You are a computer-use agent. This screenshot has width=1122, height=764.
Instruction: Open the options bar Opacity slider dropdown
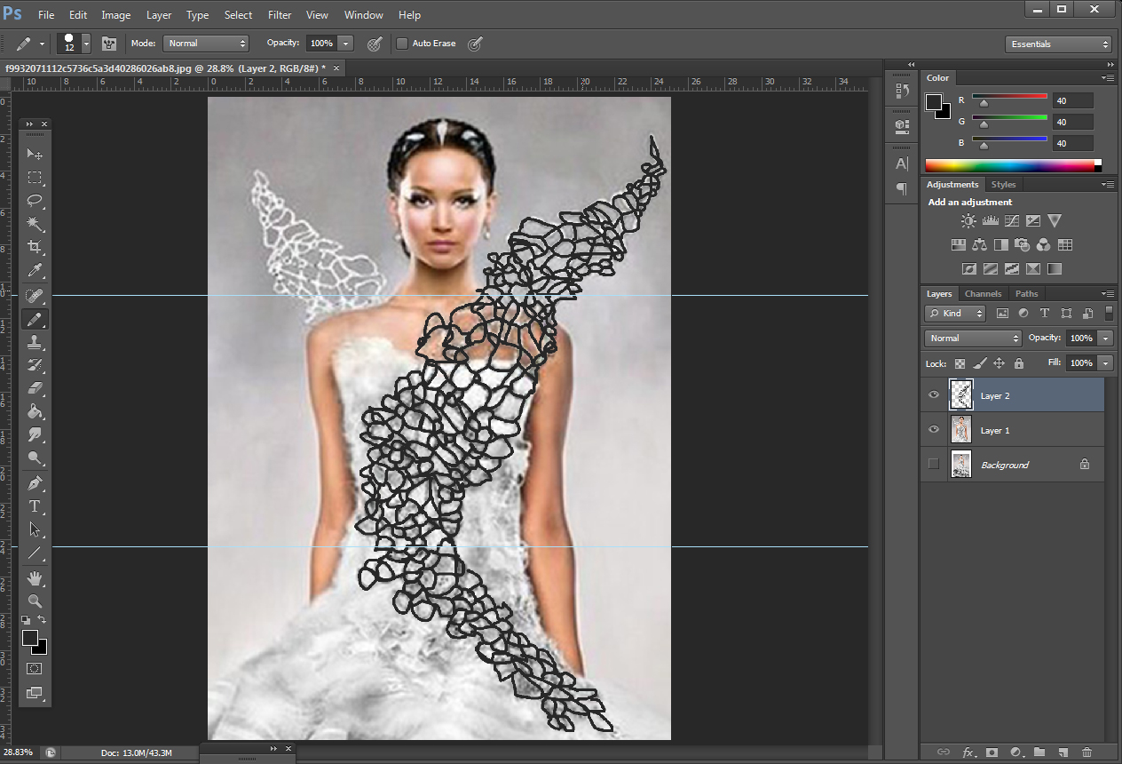(345, 43)
